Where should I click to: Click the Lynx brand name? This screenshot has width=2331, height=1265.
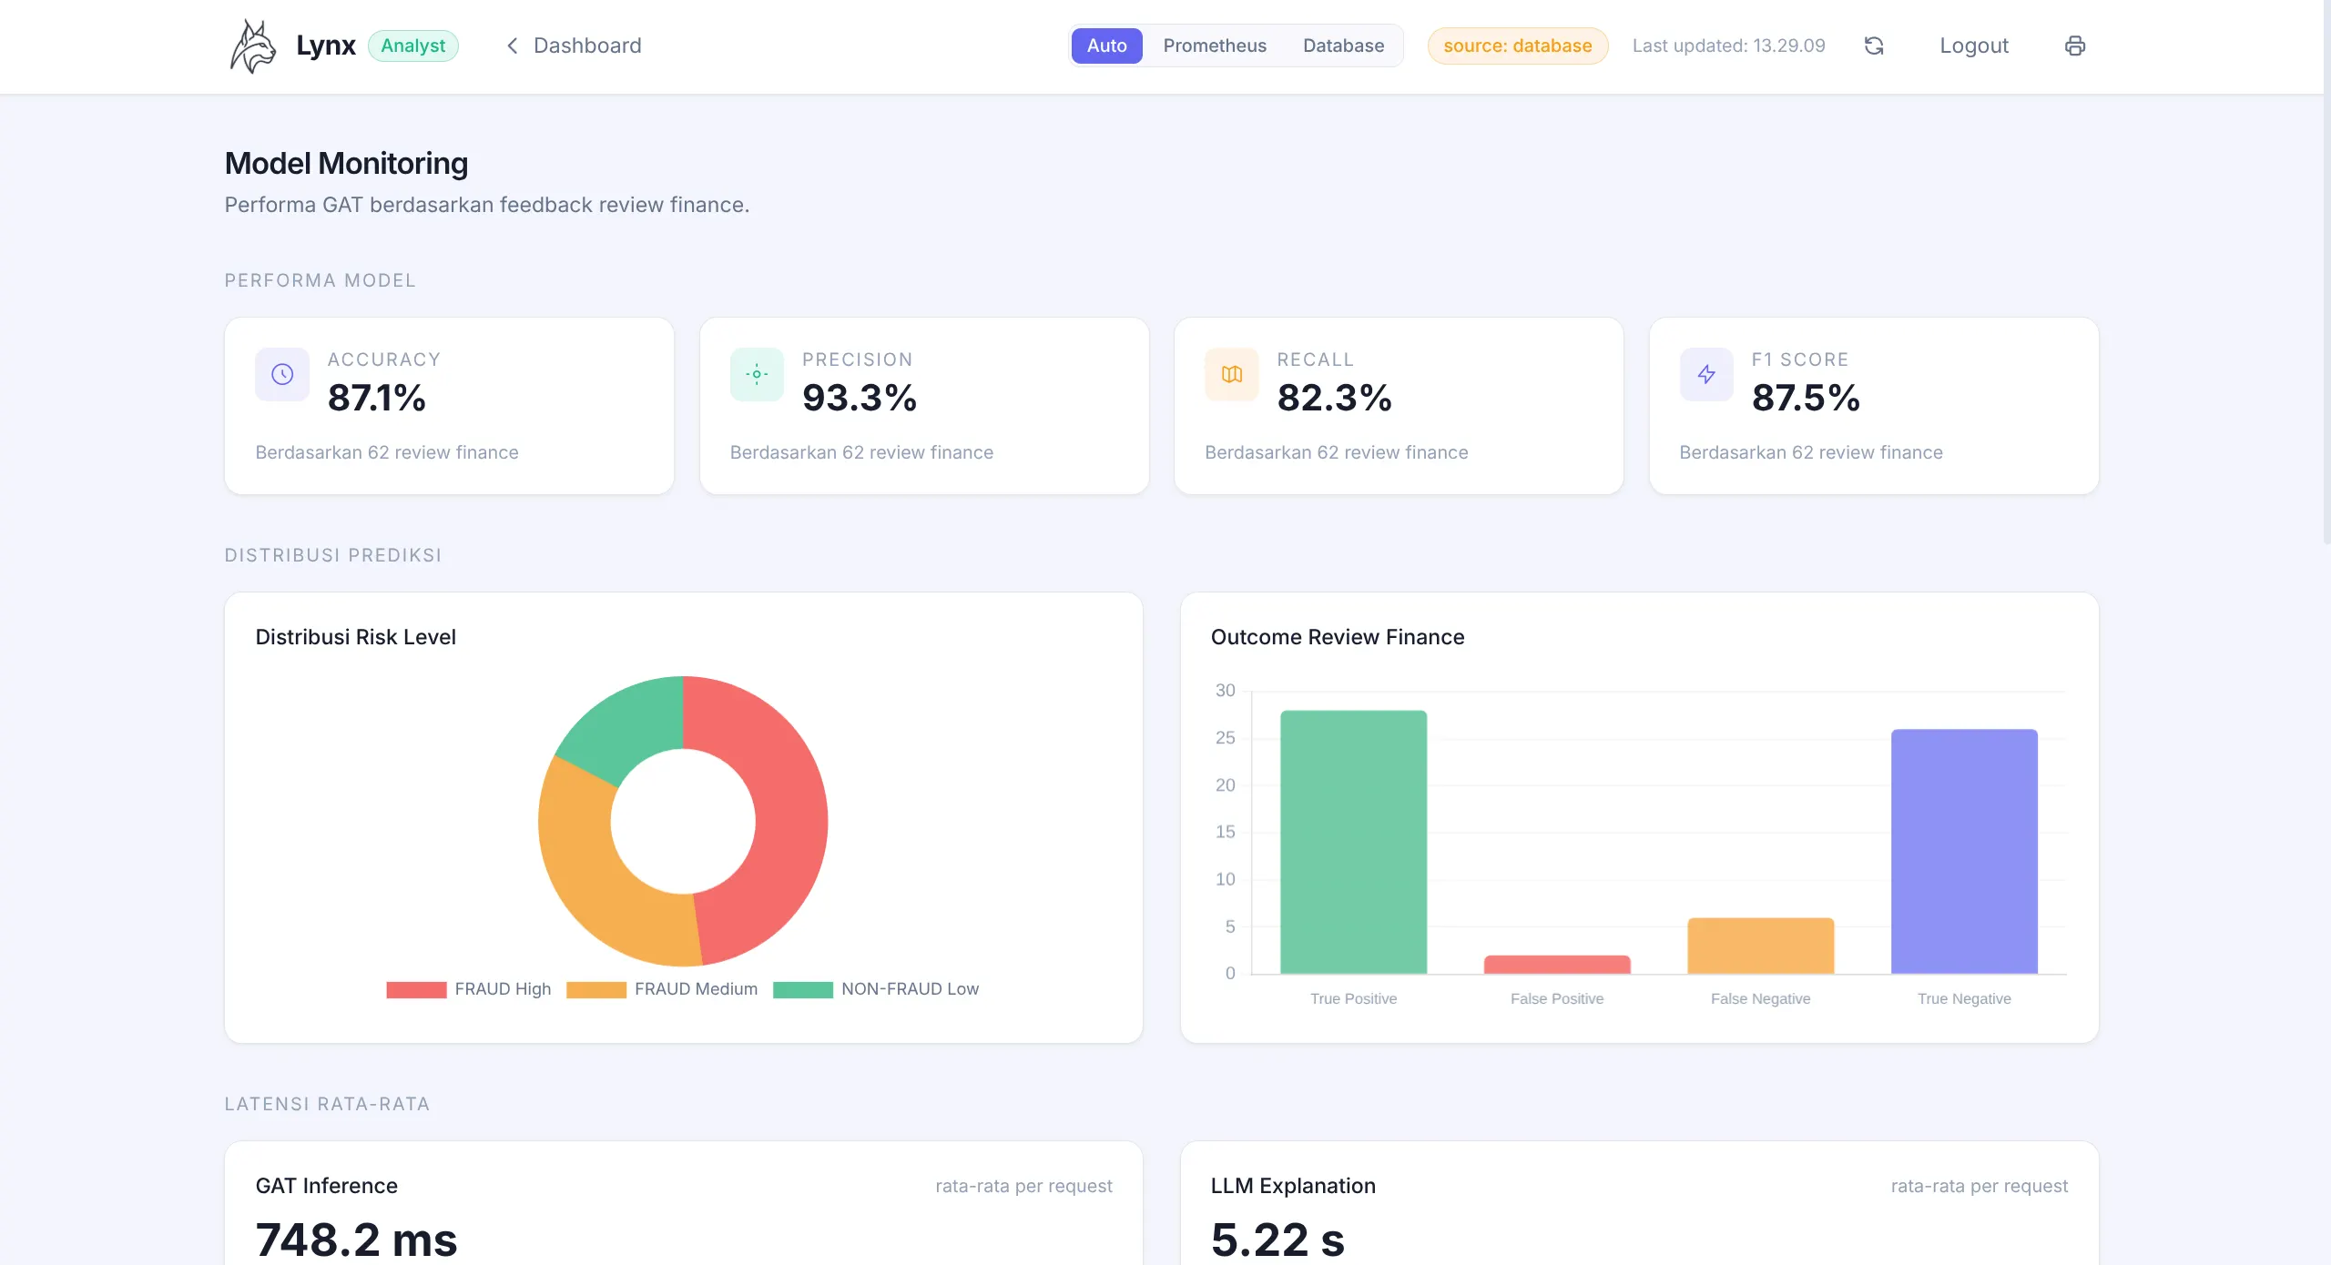tap(325, 46)
